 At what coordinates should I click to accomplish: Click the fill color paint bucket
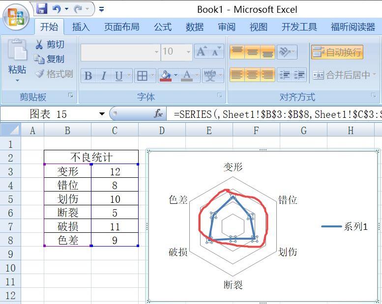[166, 76]
